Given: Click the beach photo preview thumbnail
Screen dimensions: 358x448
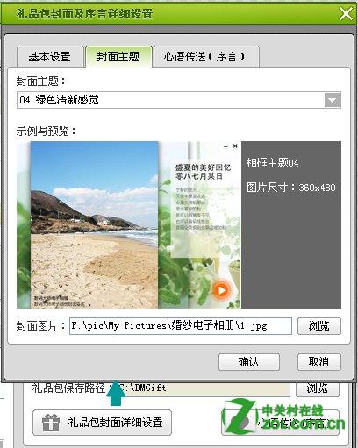Looking at the screenshot, I should coord(94,224).
